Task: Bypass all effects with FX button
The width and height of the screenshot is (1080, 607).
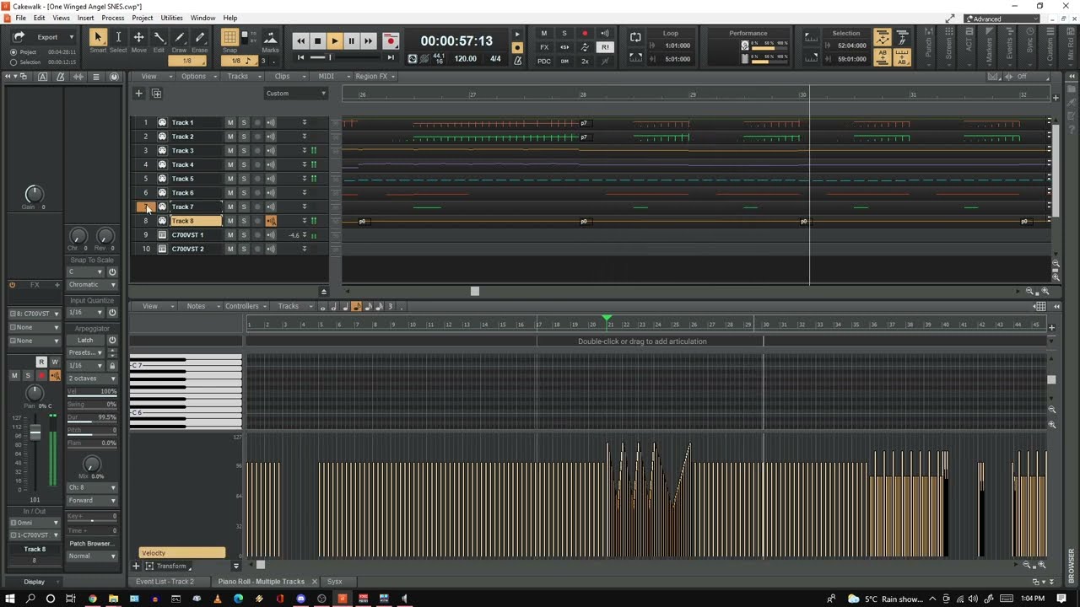Action: tap(544, 47)
